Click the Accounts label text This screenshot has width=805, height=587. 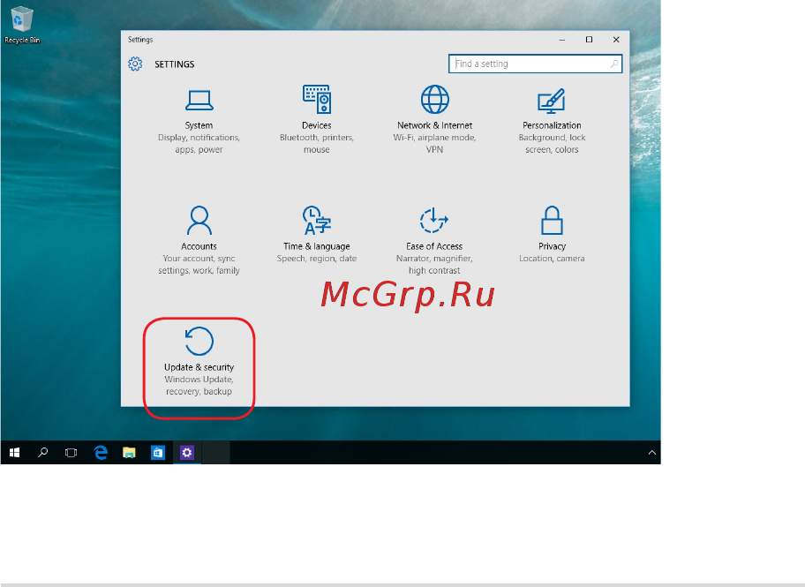point(199,246)
